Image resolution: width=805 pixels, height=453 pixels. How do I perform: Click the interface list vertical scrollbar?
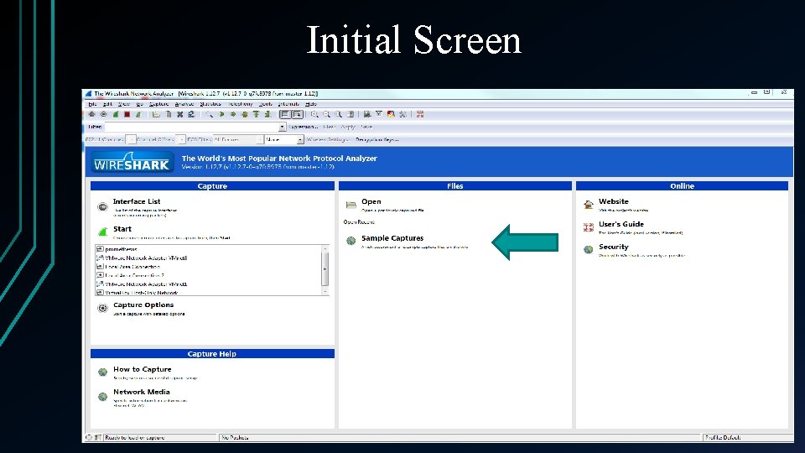325,270
